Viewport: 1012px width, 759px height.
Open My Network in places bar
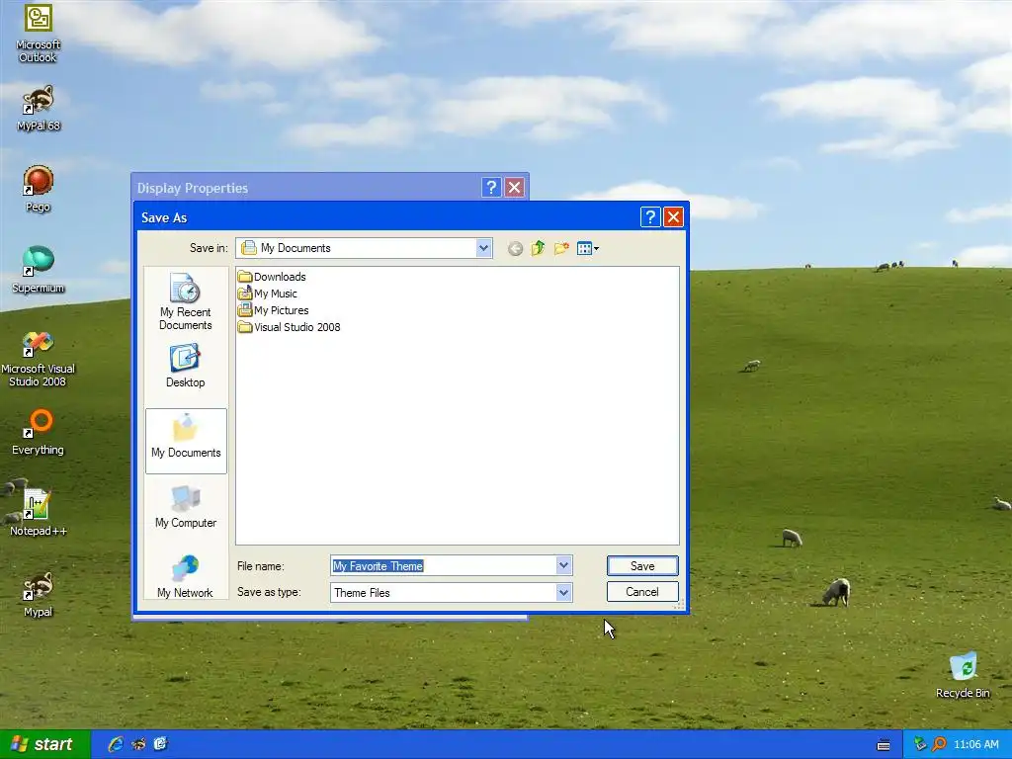185,576
